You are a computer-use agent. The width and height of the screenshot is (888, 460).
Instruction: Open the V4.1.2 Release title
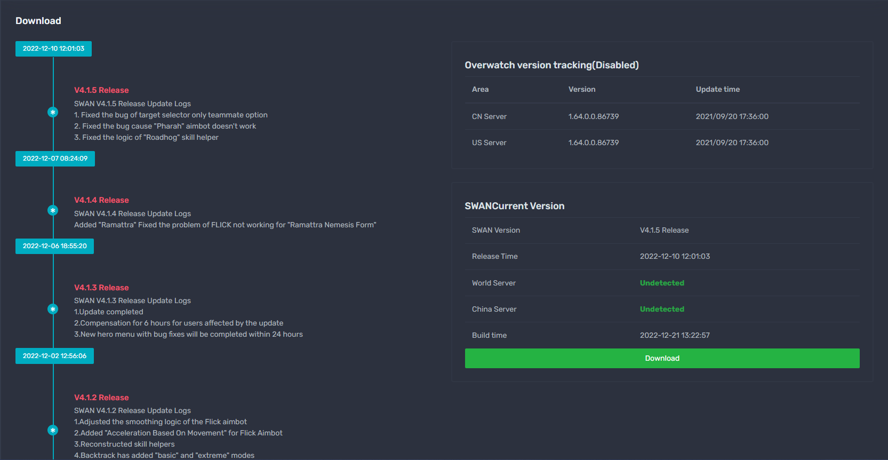(x=101, y=398)
